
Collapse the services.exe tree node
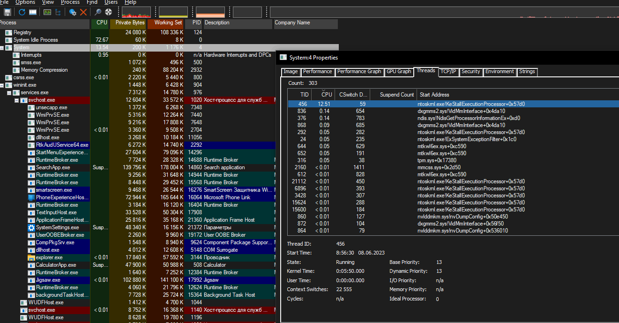9,93
